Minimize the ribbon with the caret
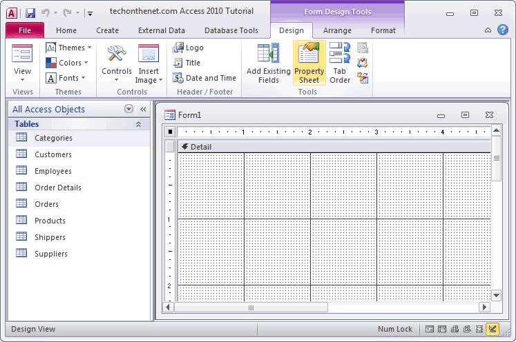Viewport: 516px width, 342px height. [488, 30]
